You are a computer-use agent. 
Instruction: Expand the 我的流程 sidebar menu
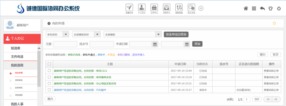click(x=20, y=65)
